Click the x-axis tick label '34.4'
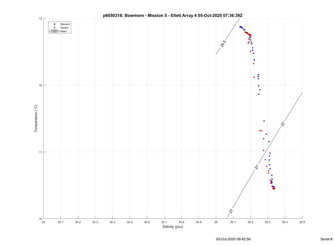 click(112, 222)
